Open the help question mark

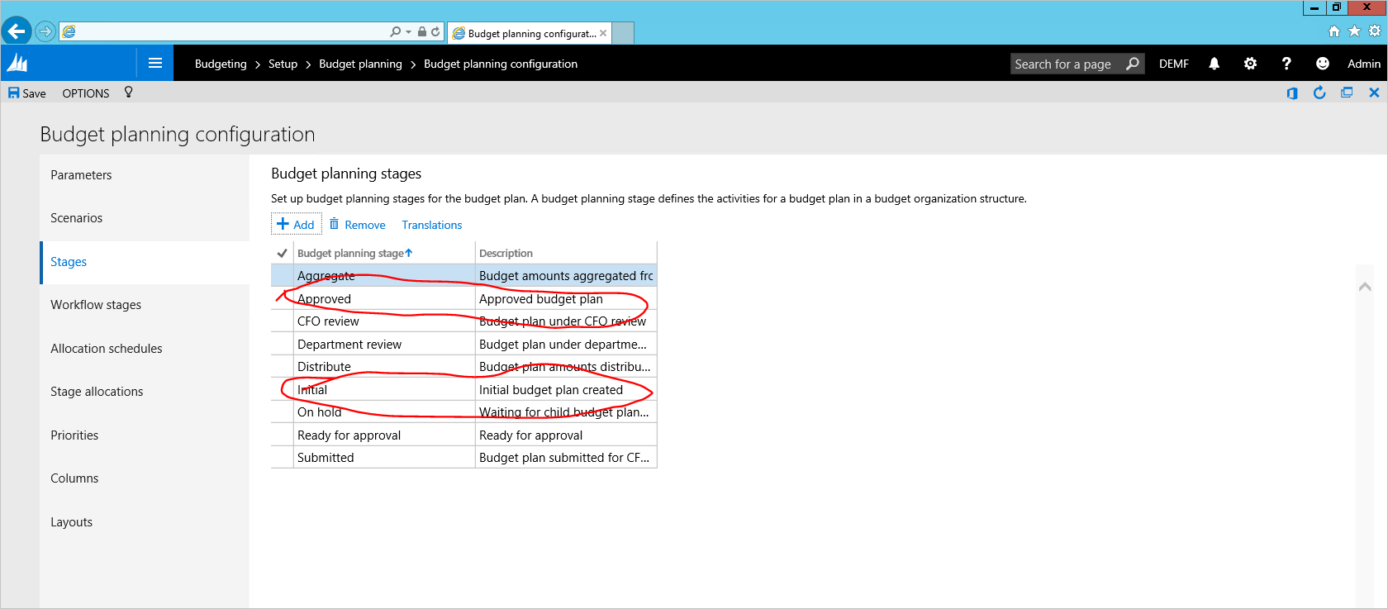pyautogui.click(x=1286, y=64)
